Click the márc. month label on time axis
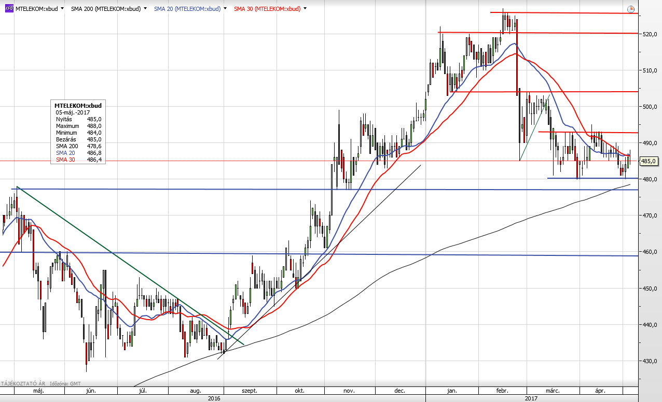This screenshot has width=662, height=402. click(x=551, y=391)
